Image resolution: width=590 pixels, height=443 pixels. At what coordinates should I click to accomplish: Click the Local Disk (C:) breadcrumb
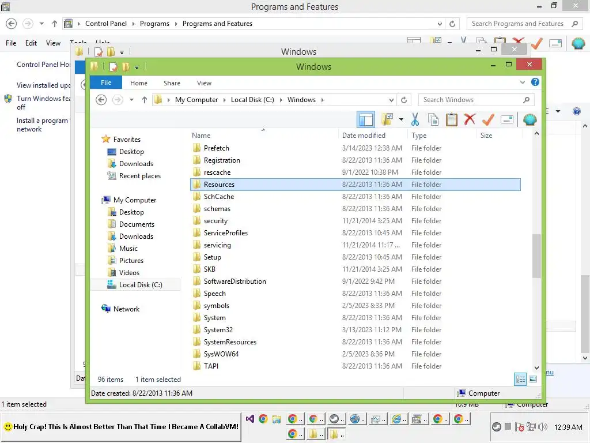coord(252,100)
